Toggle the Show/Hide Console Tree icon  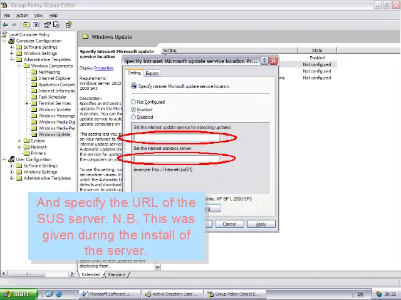(35, 25)
